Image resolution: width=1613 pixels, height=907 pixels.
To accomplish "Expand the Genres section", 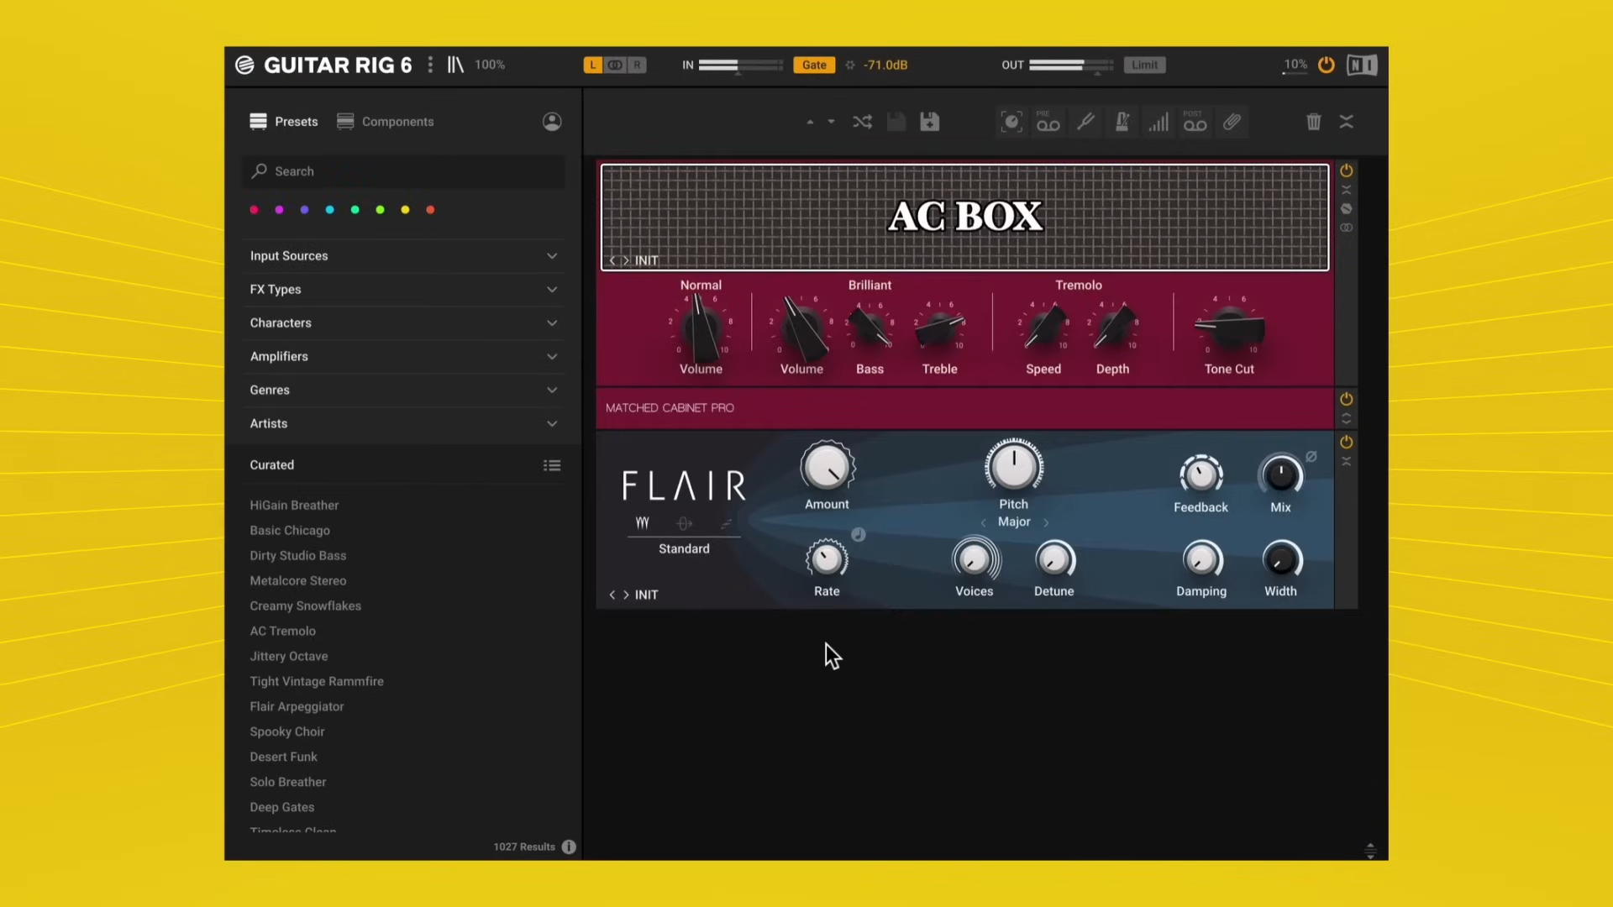I will point(404,391).
